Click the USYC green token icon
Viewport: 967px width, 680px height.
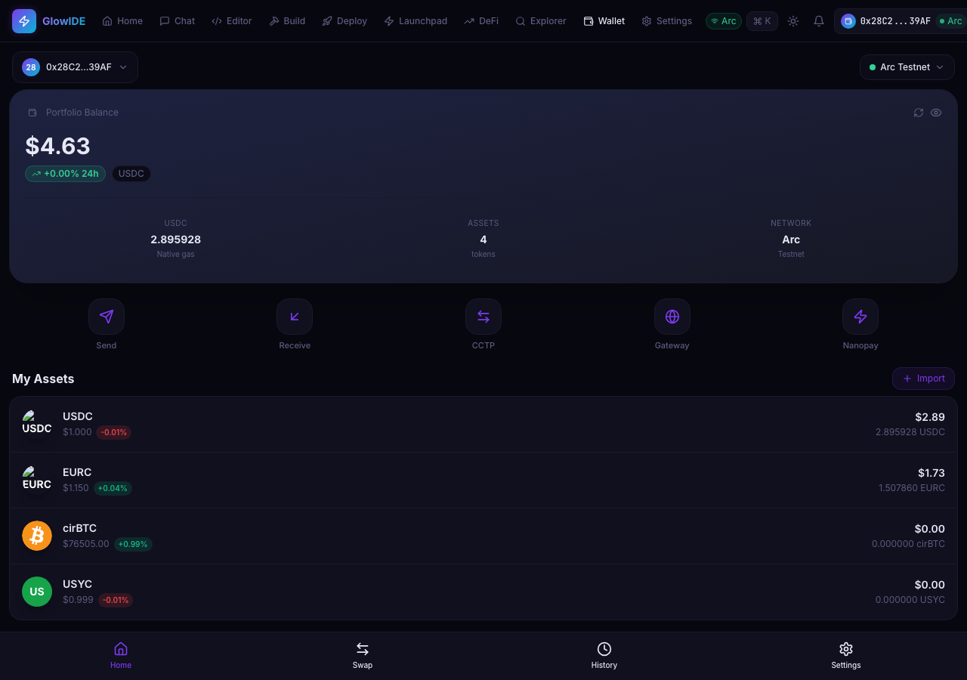[x=37, y=592]
